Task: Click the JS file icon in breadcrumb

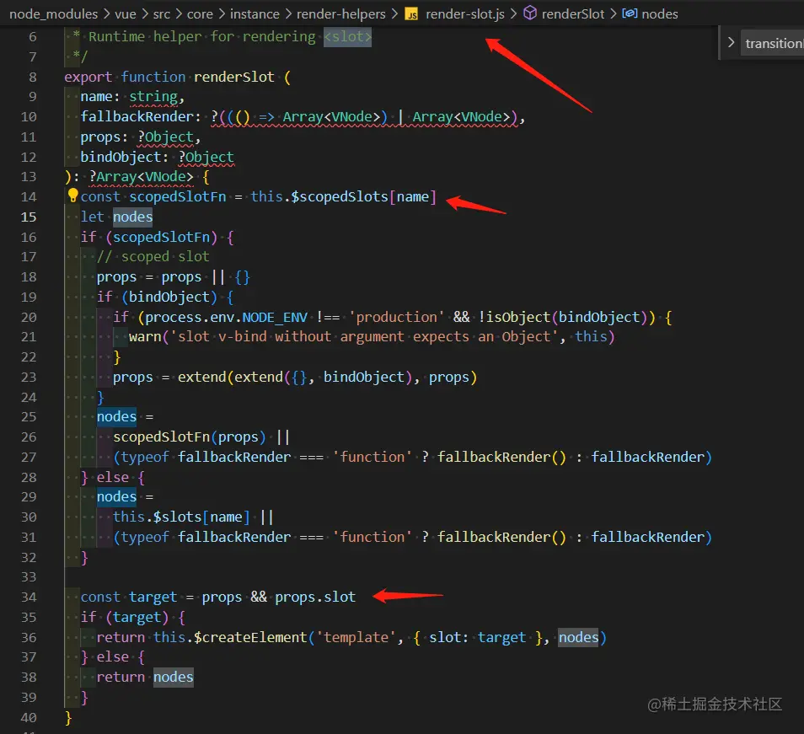Action: pos(411,13)
